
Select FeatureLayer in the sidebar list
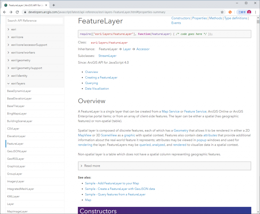pyautogui.click(x=35, y=144)
